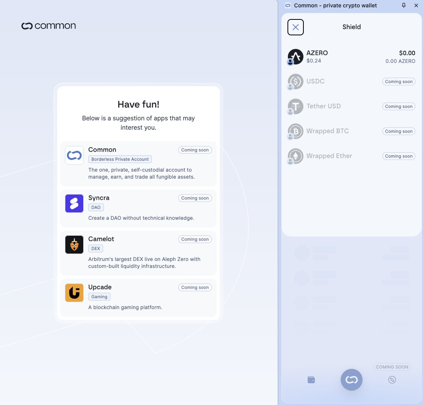Click Coming soon badge next to Wrapped BTC
This screenshot has height=405, width=424.
[x=399, y=131]
